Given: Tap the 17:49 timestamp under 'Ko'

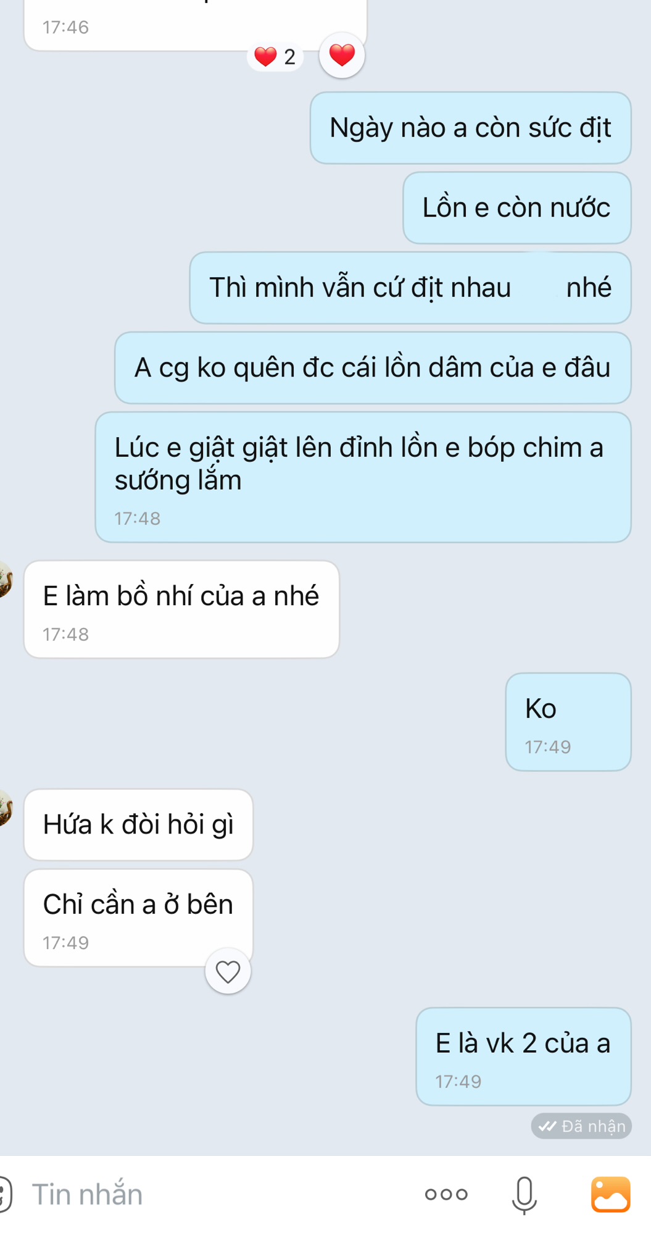Looking at the screenshot, I should (x=548, y=747).
